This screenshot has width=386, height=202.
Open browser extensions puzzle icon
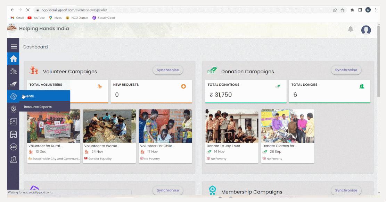click(x=352, y=10)
